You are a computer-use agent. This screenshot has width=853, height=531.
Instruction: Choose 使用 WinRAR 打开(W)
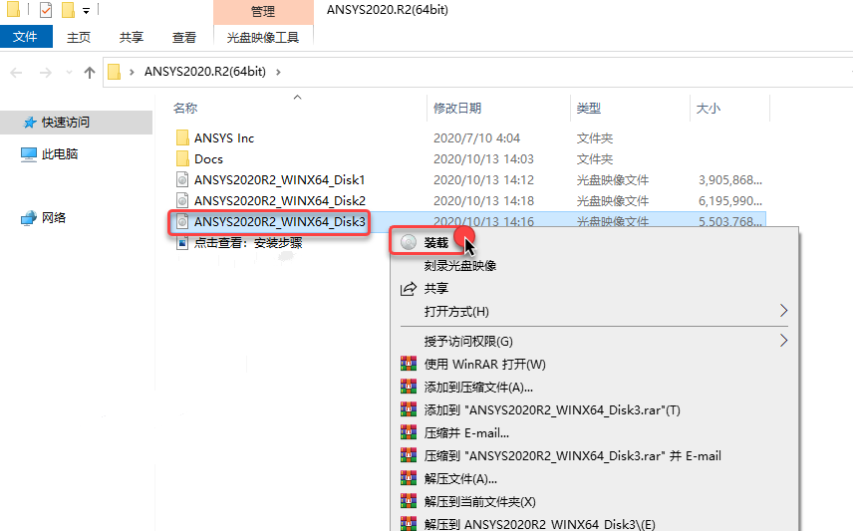(484, 364)
